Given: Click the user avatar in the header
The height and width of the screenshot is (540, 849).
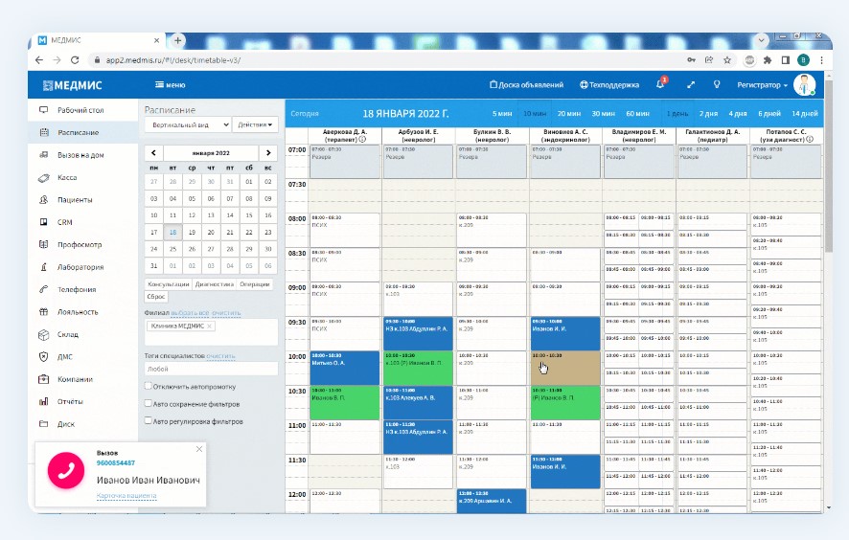Looking at the screenshot, I should tap(804, 85).
